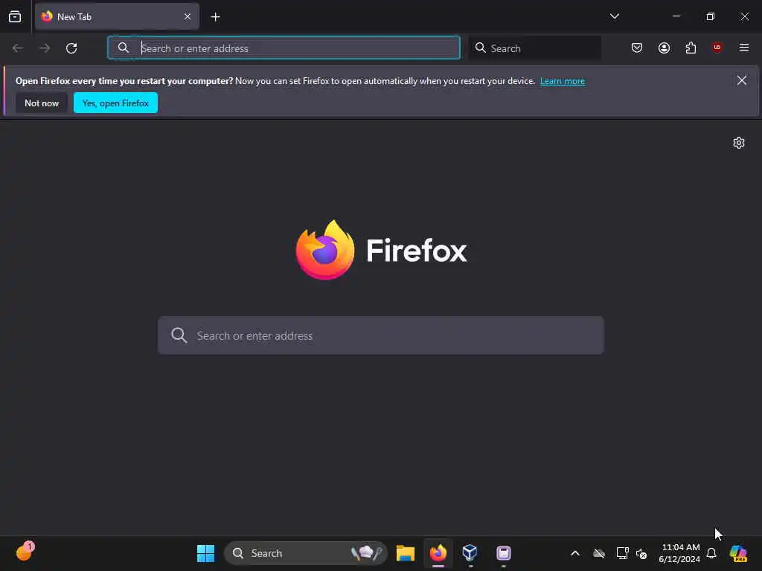Viewport: 762px width, 571px height.
Task: Follow the Learn more link
Action: [563, 81]
